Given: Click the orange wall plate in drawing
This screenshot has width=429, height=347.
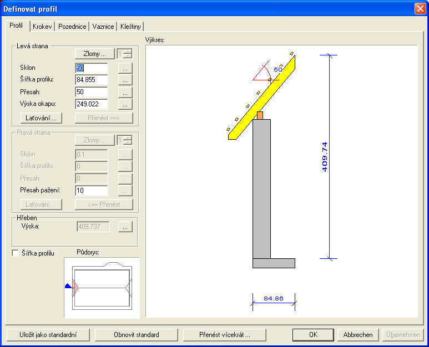Looking at the screenshot, I should [x=260, y=115].
